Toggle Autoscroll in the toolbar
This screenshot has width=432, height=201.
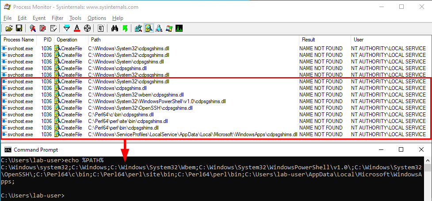[x=43, y=28]
